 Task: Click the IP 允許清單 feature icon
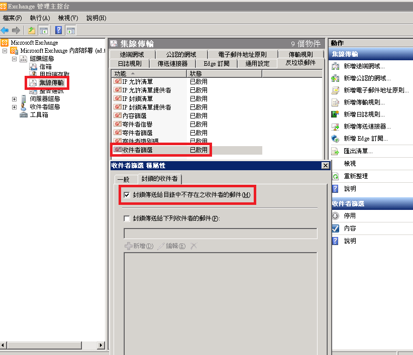(118, 81)
